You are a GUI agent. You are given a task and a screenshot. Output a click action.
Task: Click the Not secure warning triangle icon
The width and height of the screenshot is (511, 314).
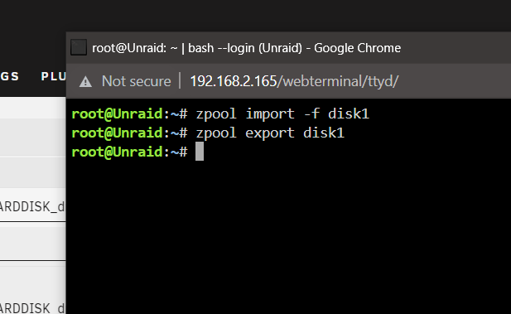(x=85, y=81)
